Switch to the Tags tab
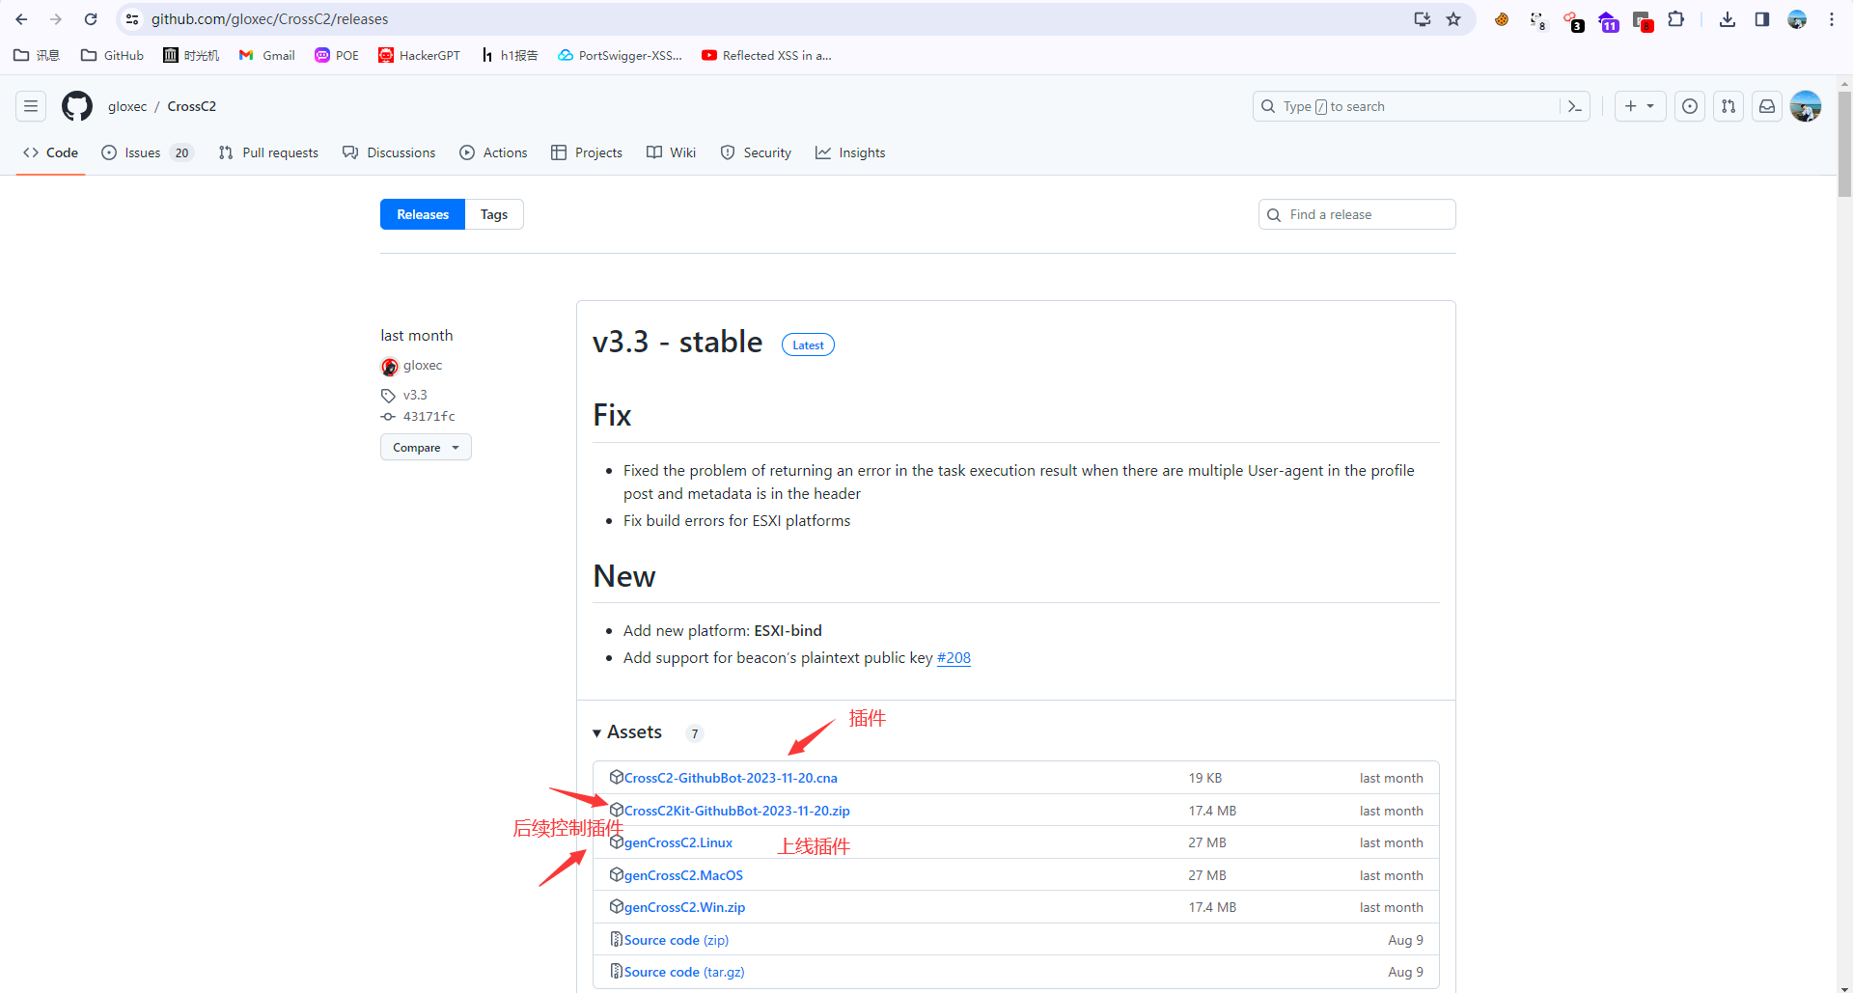The width and height of the screenshot is (1853, 993). pyautogui.click(x=494, y=214)
